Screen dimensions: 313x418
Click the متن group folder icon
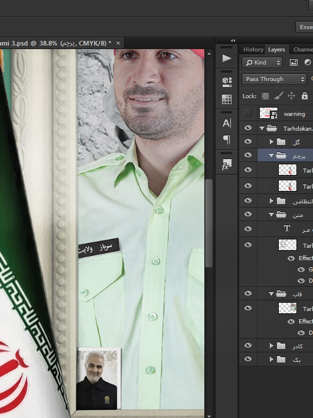(x=281, y=215)
